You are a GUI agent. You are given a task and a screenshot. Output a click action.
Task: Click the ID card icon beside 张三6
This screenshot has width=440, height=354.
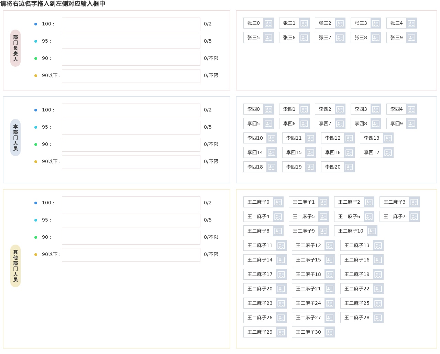pos(304,38)
